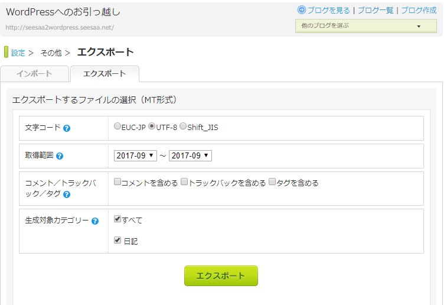The width and height of the screenshot is (447, 305).
Task: Click help icon next to 生成対象カテゴリー
Action: [x=95, y=221]
